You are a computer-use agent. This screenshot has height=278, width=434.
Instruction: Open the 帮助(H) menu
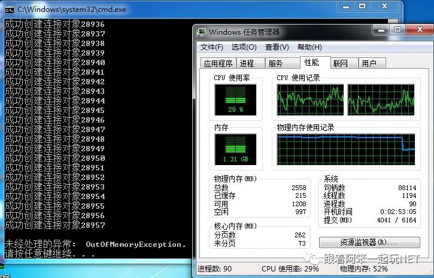point(309,47)
